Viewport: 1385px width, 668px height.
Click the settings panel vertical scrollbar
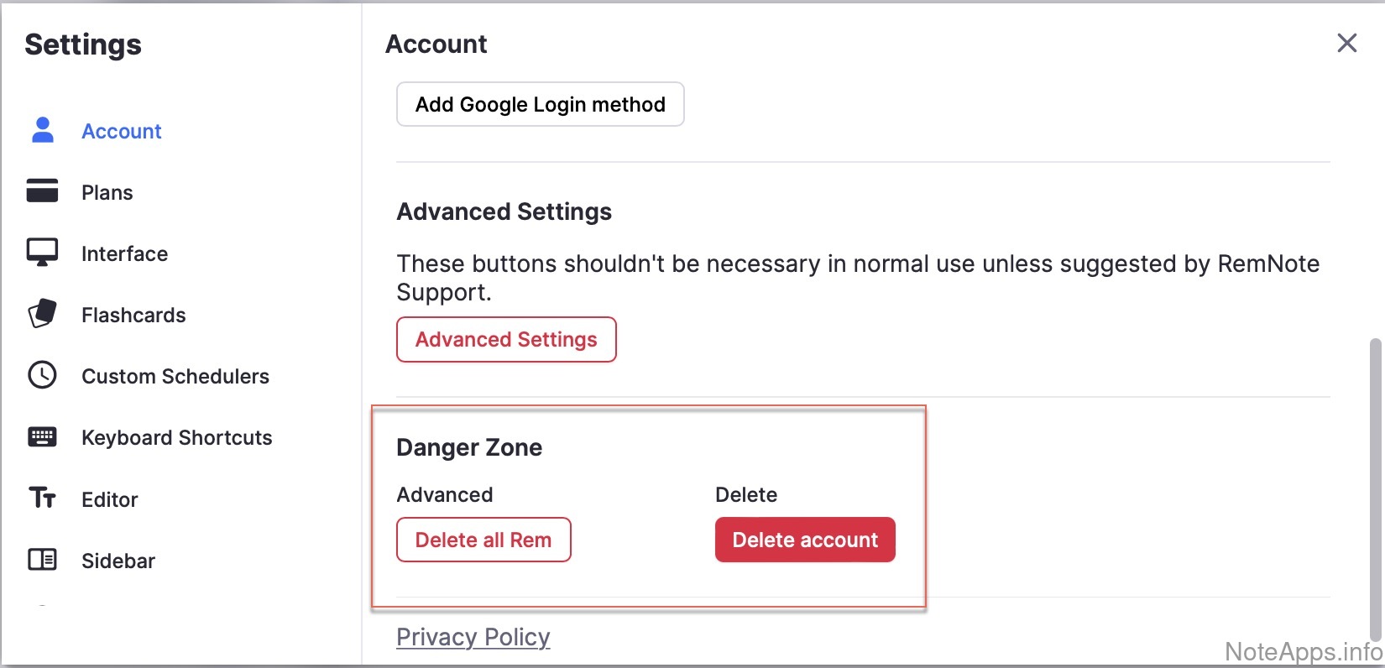pyautogui.click(x=1374, y=487)
